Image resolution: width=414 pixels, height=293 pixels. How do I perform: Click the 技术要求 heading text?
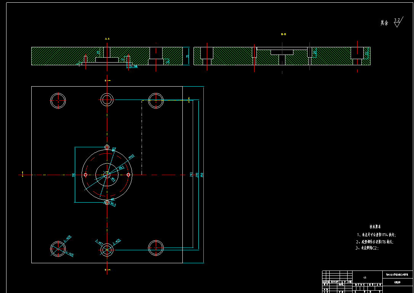click(375, 227)
